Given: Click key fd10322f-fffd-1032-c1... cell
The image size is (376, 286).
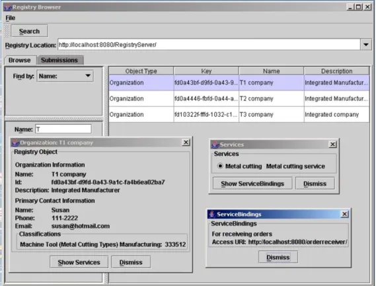Looking at the screenshot, I should pos(206,114).
